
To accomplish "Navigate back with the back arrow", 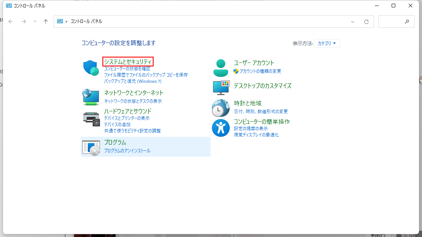I will tap(11, 21).
